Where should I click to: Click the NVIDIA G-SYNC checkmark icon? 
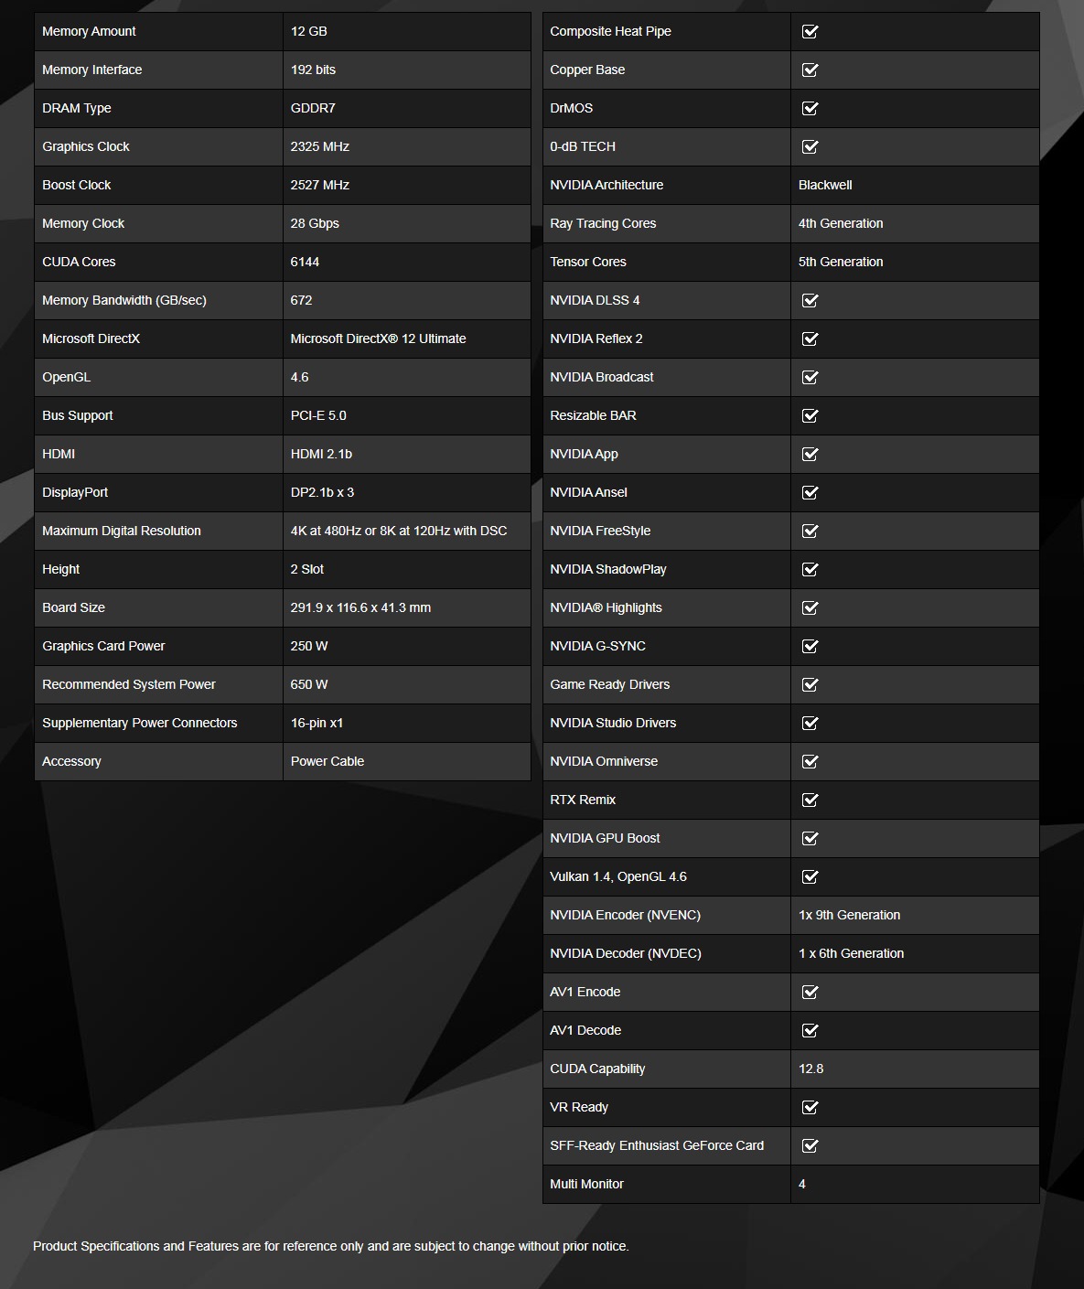[x=810, y=646]
